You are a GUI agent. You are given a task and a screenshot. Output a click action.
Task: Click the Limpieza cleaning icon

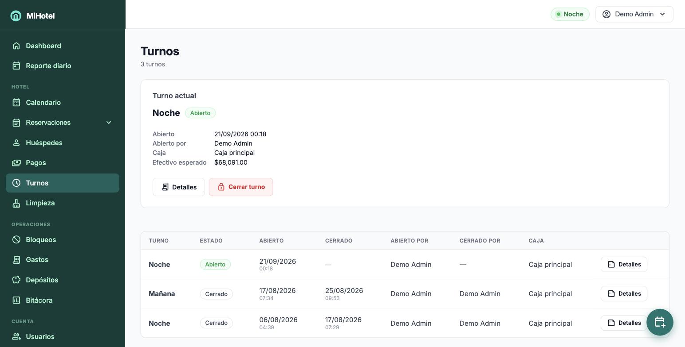16,203
